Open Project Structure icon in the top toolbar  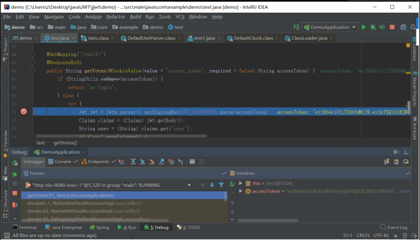(x=404, y=27)
